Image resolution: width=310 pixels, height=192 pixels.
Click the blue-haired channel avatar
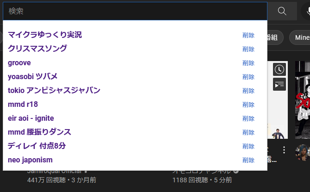pos(303,152)
